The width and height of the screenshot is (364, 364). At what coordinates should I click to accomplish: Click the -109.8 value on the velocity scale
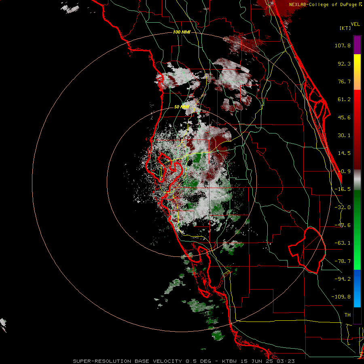point(341,297)
